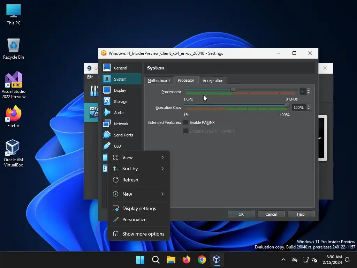Click the Execution Cap 100% value field

(299, 107)
